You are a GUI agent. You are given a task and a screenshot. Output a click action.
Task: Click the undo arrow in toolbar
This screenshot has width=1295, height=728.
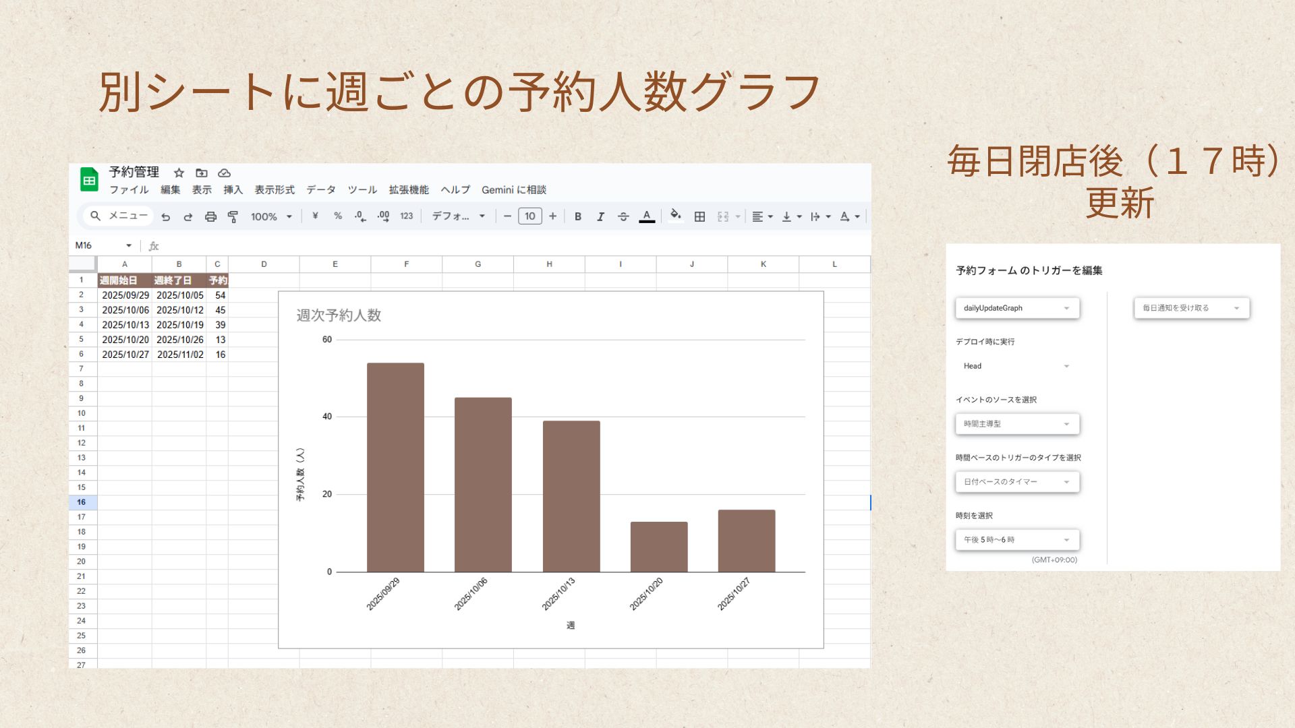(x=166, y=216)
